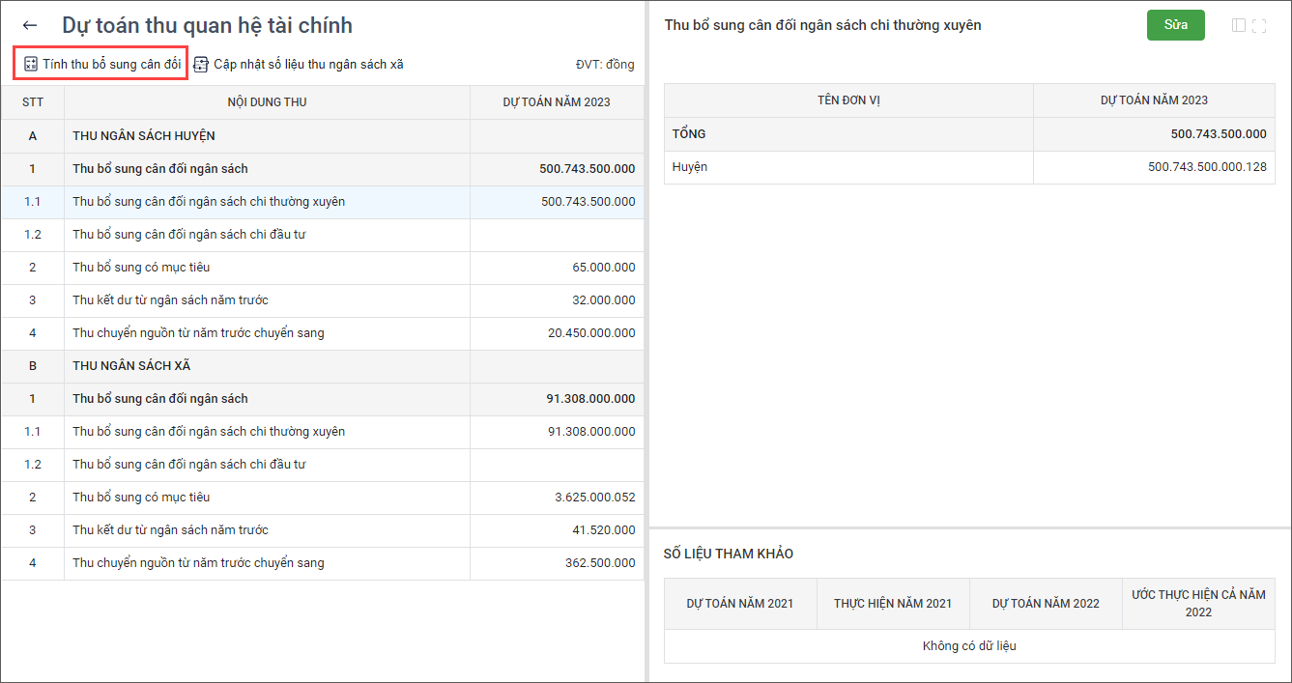The width and height of the screenshot is (1292, 683).
Task: Click Cập nhật số liệu thu ngân sách xã
Action: (x=308, y=65)
